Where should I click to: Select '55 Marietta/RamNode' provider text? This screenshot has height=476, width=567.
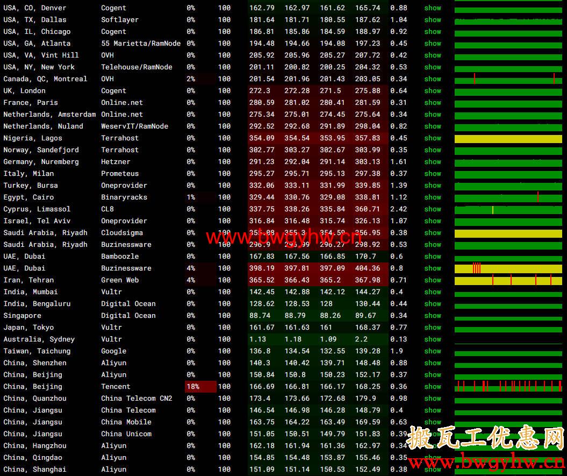pos(141,43)
